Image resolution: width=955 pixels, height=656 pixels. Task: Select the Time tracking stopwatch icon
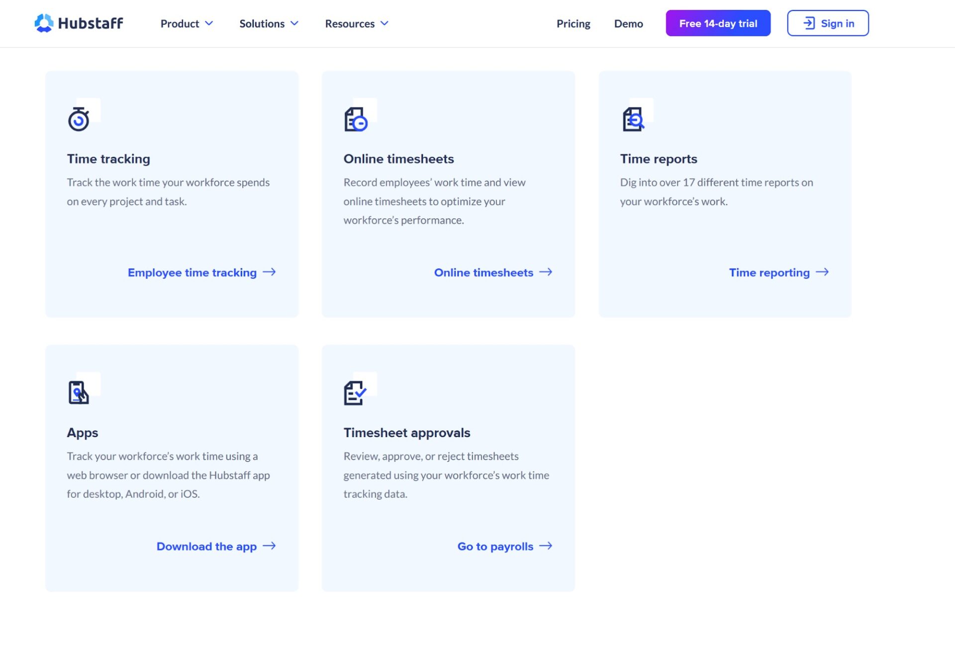79,119
